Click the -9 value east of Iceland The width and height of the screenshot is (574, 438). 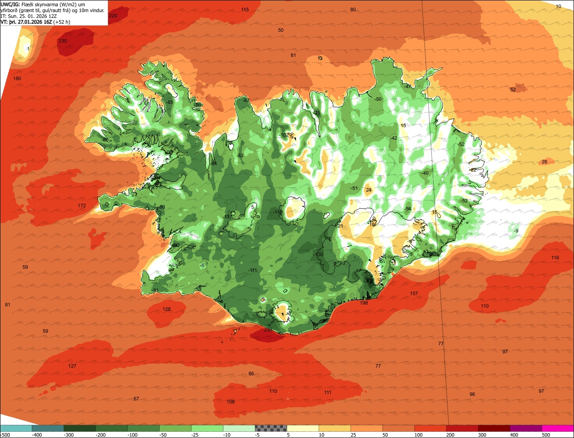(x=516, y=231)
